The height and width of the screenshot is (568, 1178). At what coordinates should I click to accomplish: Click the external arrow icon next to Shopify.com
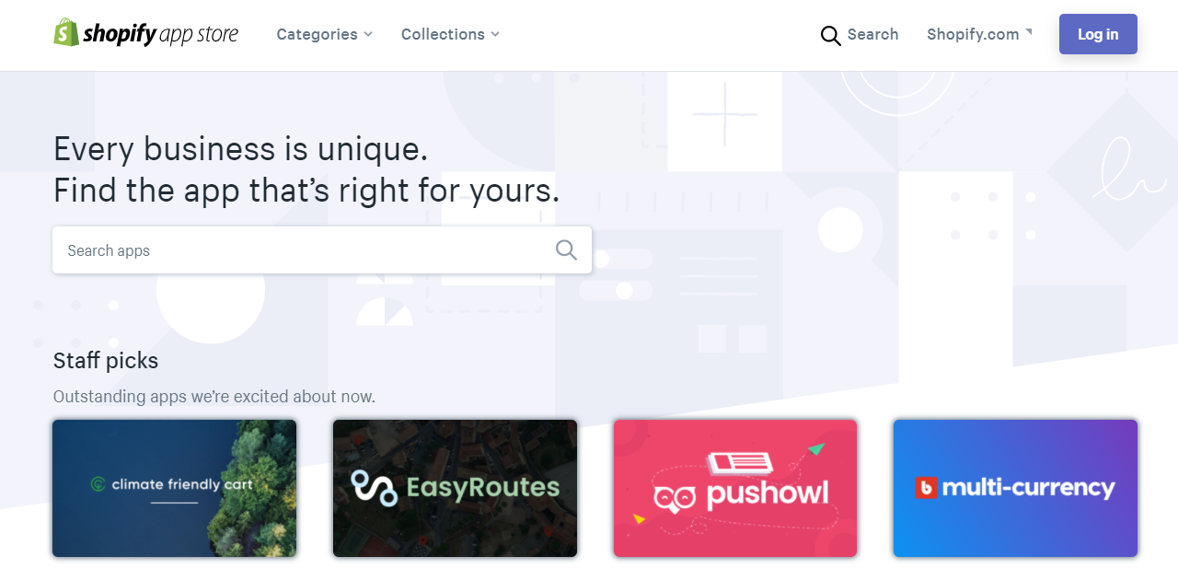click(x=1029, y=31)
